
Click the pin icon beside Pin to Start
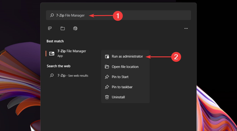107,77
